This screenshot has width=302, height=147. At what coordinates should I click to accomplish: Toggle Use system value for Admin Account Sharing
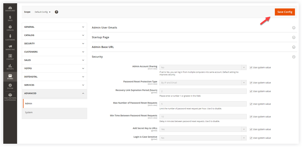[x=251, y=67]
